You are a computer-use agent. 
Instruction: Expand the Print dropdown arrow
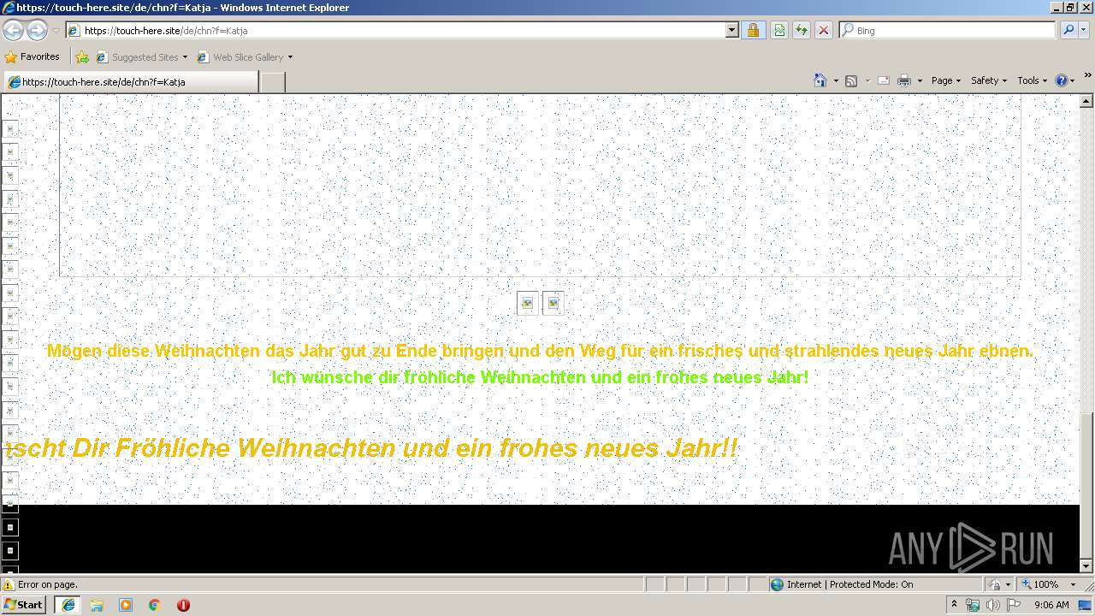tap(920, 80)
